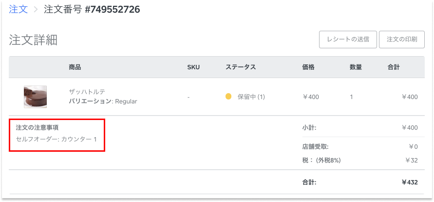Click the レシートの送信 button
The image size is (434, 202).
(348, 40)
